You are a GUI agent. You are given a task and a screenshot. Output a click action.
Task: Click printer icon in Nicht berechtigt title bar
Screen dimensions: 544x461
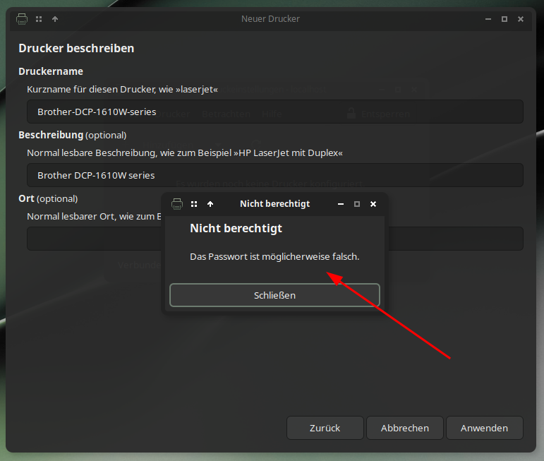[x=177, y=204]
